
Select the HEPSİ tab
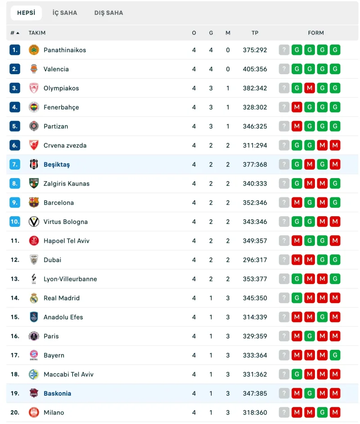(x=26, y=13)
